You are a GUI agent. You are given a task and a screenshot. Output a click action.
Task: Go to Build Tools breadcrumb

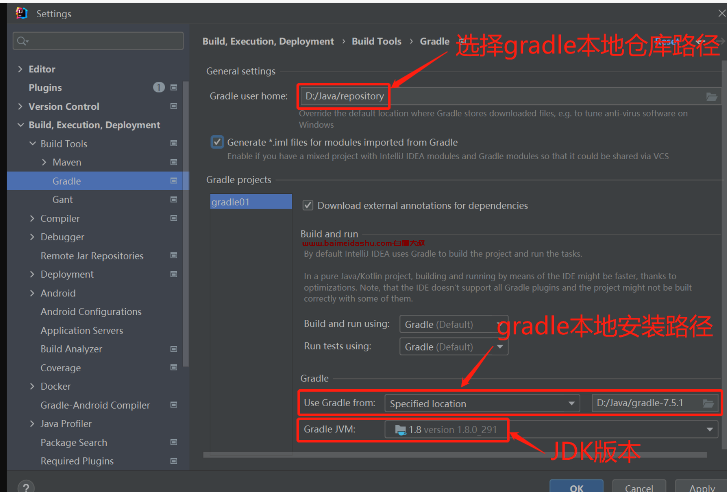point(376,41)
